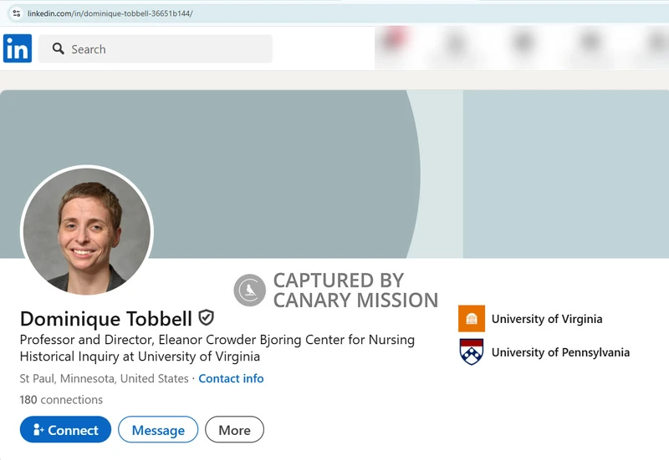Open Dominique Tobbell's profile photo
Image resolution: width=669 pixels, height=460 pixels.
86,231
